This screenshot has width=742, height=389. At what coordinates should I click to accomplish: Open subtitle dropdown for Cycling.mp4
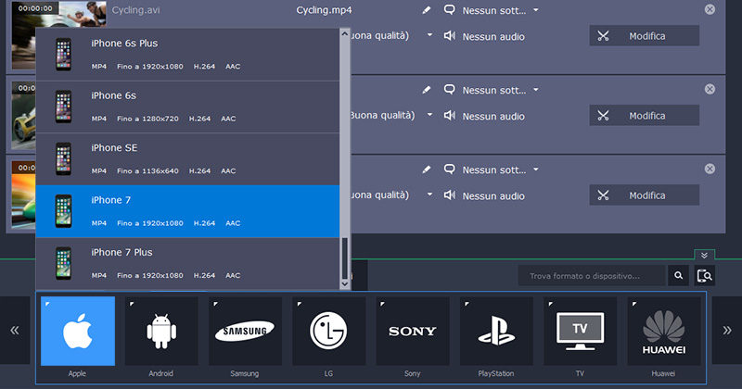coord(536,10)
